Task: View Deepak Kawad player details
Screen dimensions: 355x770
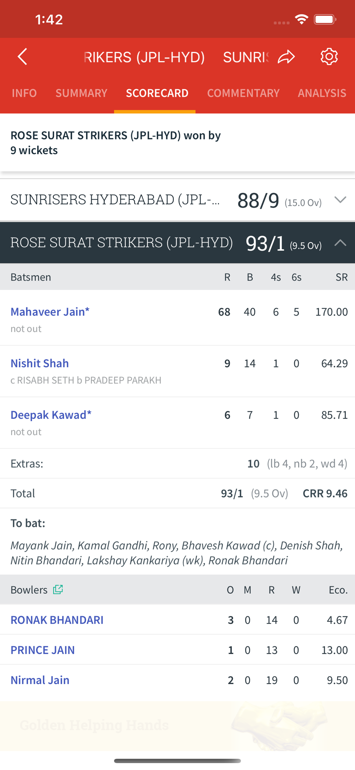Action: point(51,415)
